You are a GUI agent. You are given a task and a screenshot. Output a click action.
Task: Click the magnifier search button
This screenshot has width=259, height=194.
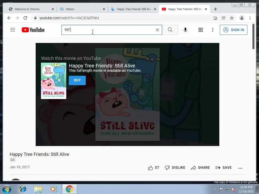[170, 30]
